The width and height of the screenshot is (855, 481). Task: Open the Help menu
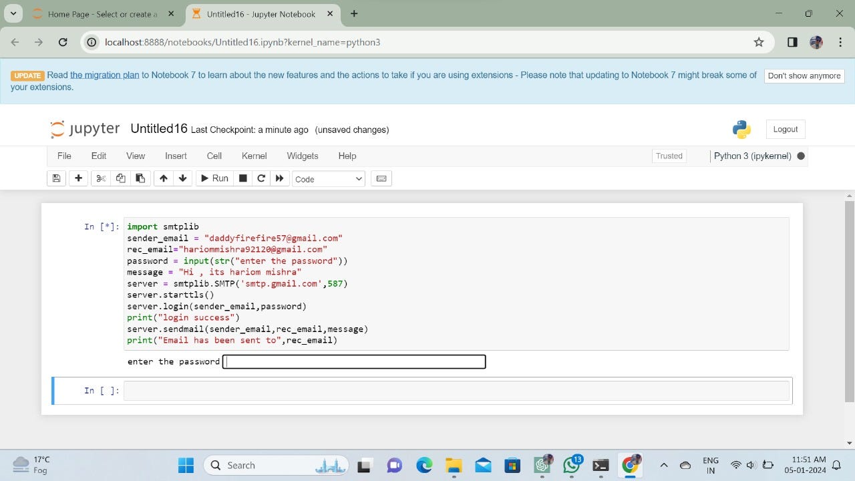coord(347,156)
